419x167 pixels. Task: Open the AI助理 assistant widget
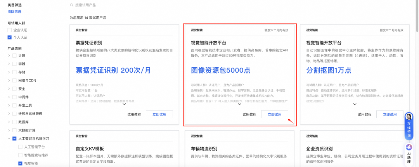[x=409, y=154]
